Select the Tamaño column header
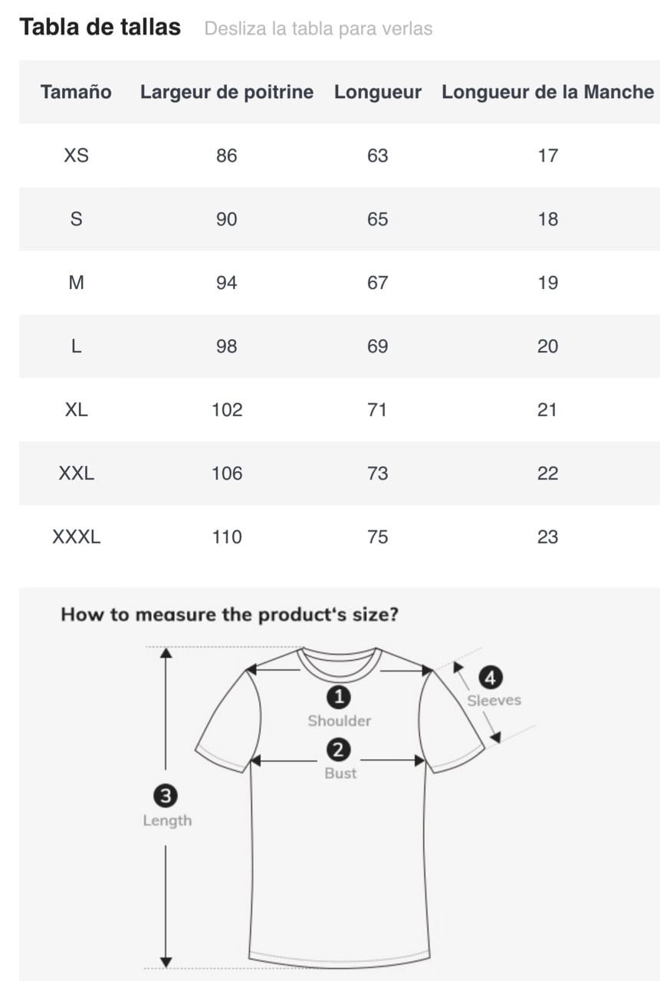Image resolution: width=660 pixels, height=981 pixels. coord(76,92)
